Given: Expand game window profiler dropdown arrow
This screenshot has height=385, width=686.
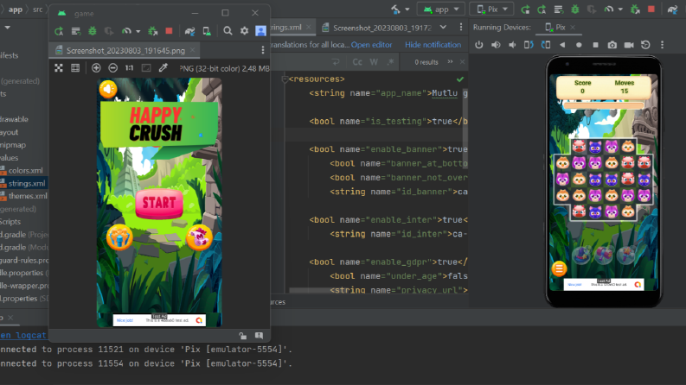Looking at the screenshot, I should pyautogui.click(x=138, y=31).
